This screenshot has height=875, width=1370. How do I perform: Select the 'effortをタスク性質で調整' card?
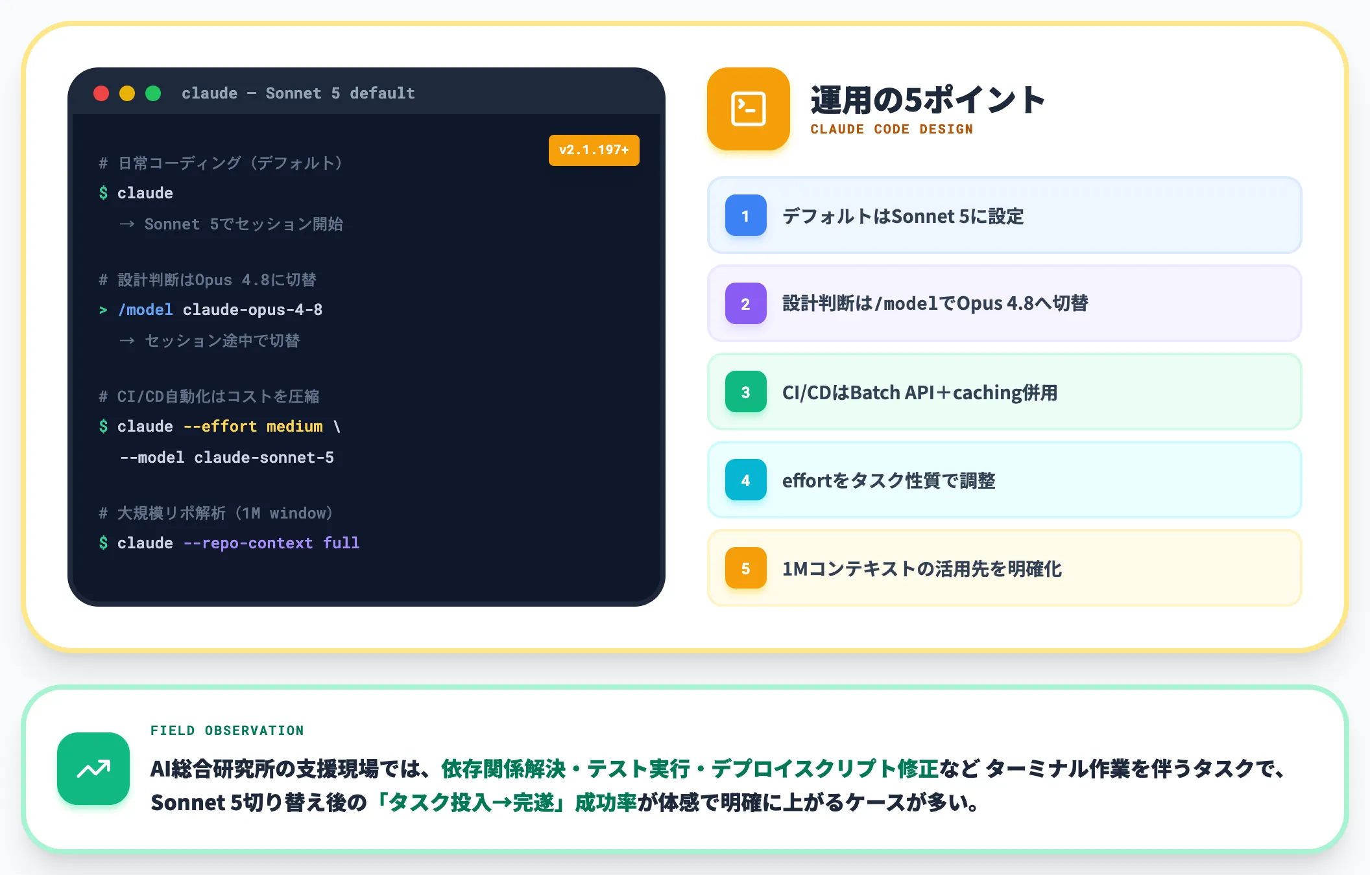tap(1004, 480)
